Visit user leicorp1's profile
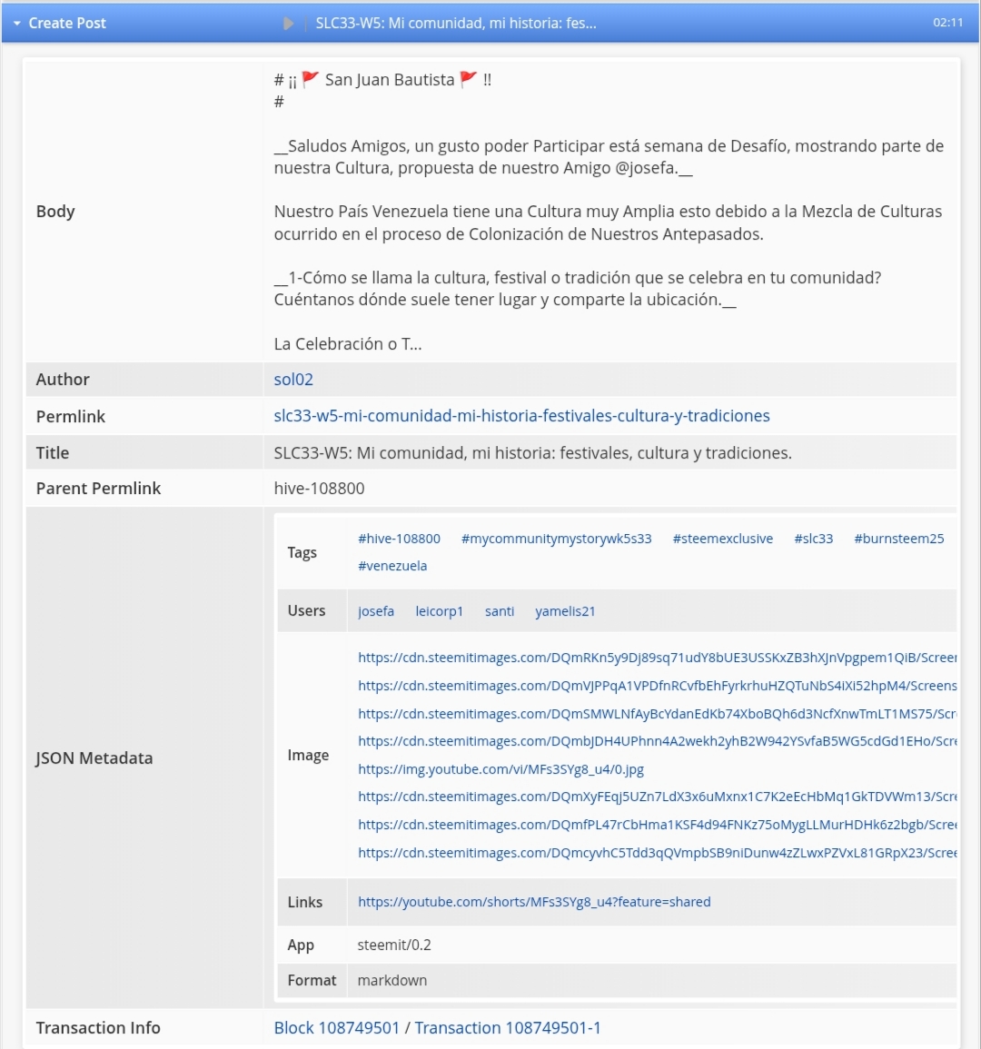Viewport: 981px width, 1049px height. [x=439, y=611]
